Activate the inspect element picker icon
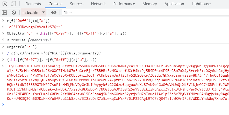This screenshot has width=229, height=115. (5, 4)
